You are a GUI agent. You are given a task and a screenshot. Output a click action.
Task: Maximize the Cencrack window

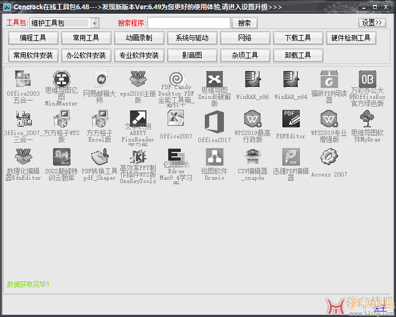tap(375, 7)
